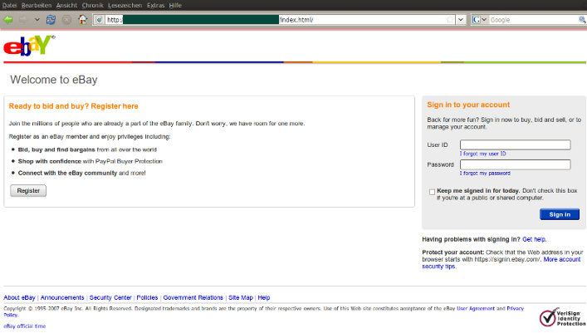Image resolution: width=587 pixels, height=333 pixels.
Task: Reload the page with the refresh icon
Action: click(51, 19)
